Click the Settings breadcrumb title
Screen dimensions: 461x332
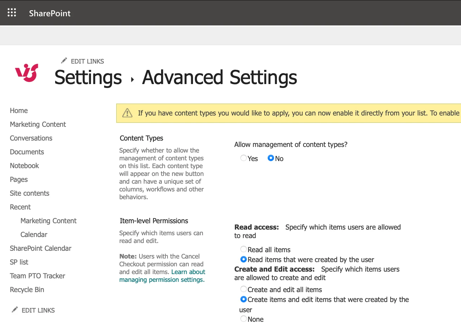tap(88, 77)
